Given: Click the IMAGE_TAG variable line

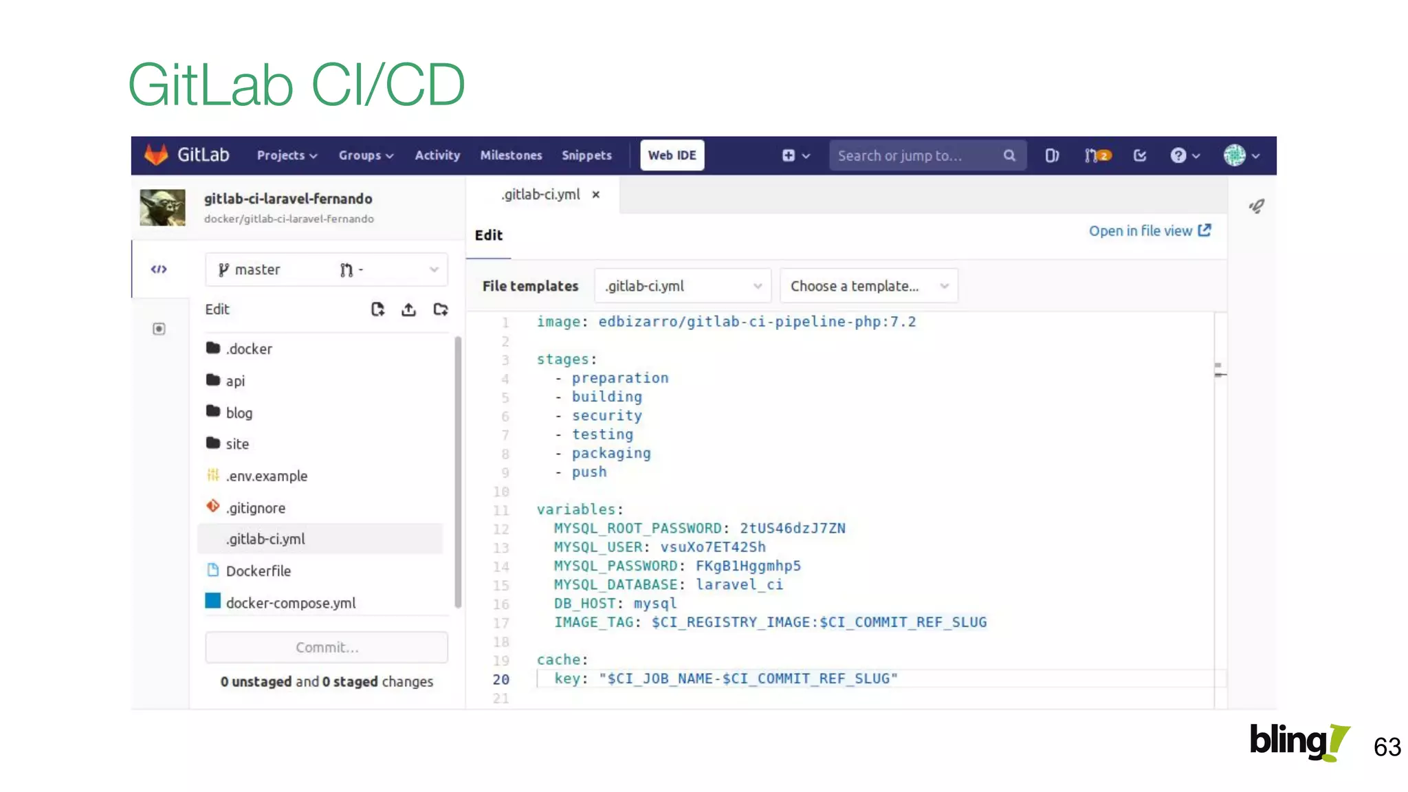Looking at the screenshot, I should (x=770, y=622).
